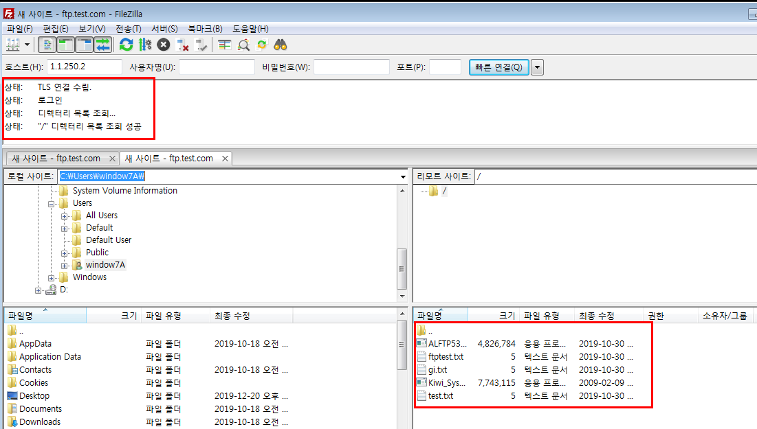Screen dimensions: 757x429
Task: Close the first ftp.test.com tab
Action: pos(112,158)
